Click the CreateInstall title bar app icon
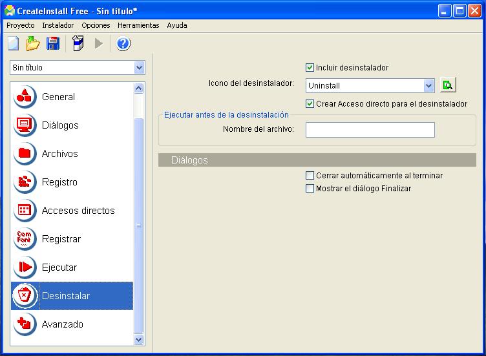 pos(9,11)
